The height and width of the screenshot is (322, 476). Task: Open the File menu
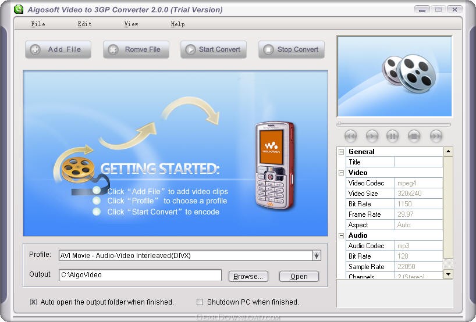(x=38, y=24)
